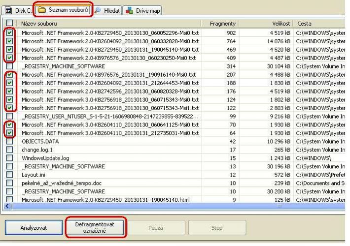The image size is (350, 246).
Task: Uncheck the KB2604110_20130131_212735031-Msi0.txt file
Action: (9, 133)
